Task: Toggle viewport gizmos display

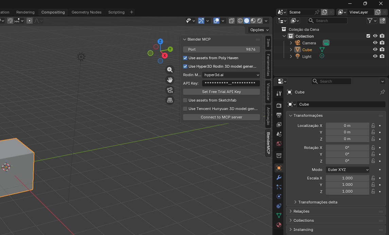Action: pyautogui.click(x=201, y=21)
